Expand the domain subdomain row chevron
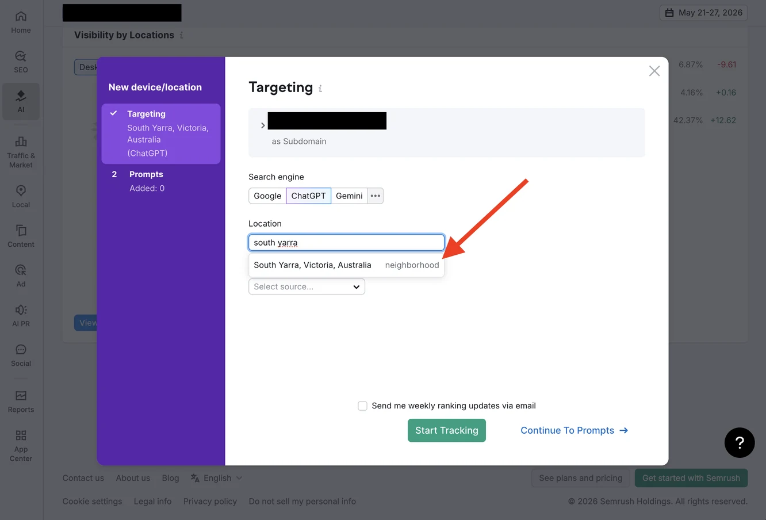 263,125
